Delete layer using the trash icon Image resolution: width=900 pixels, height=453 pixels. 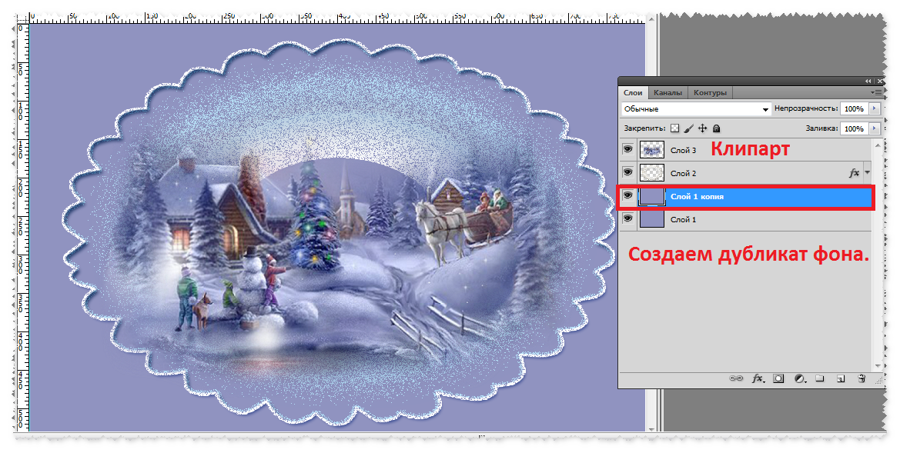[x=861, y=378]
